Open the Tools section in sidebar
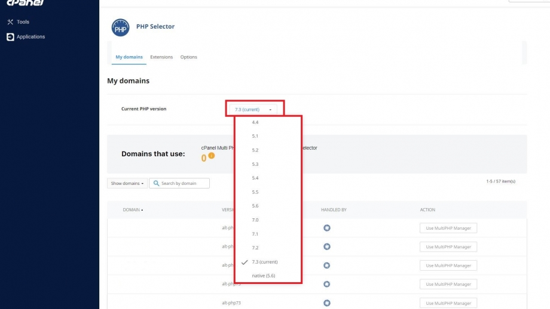 (x=23, y=21)
